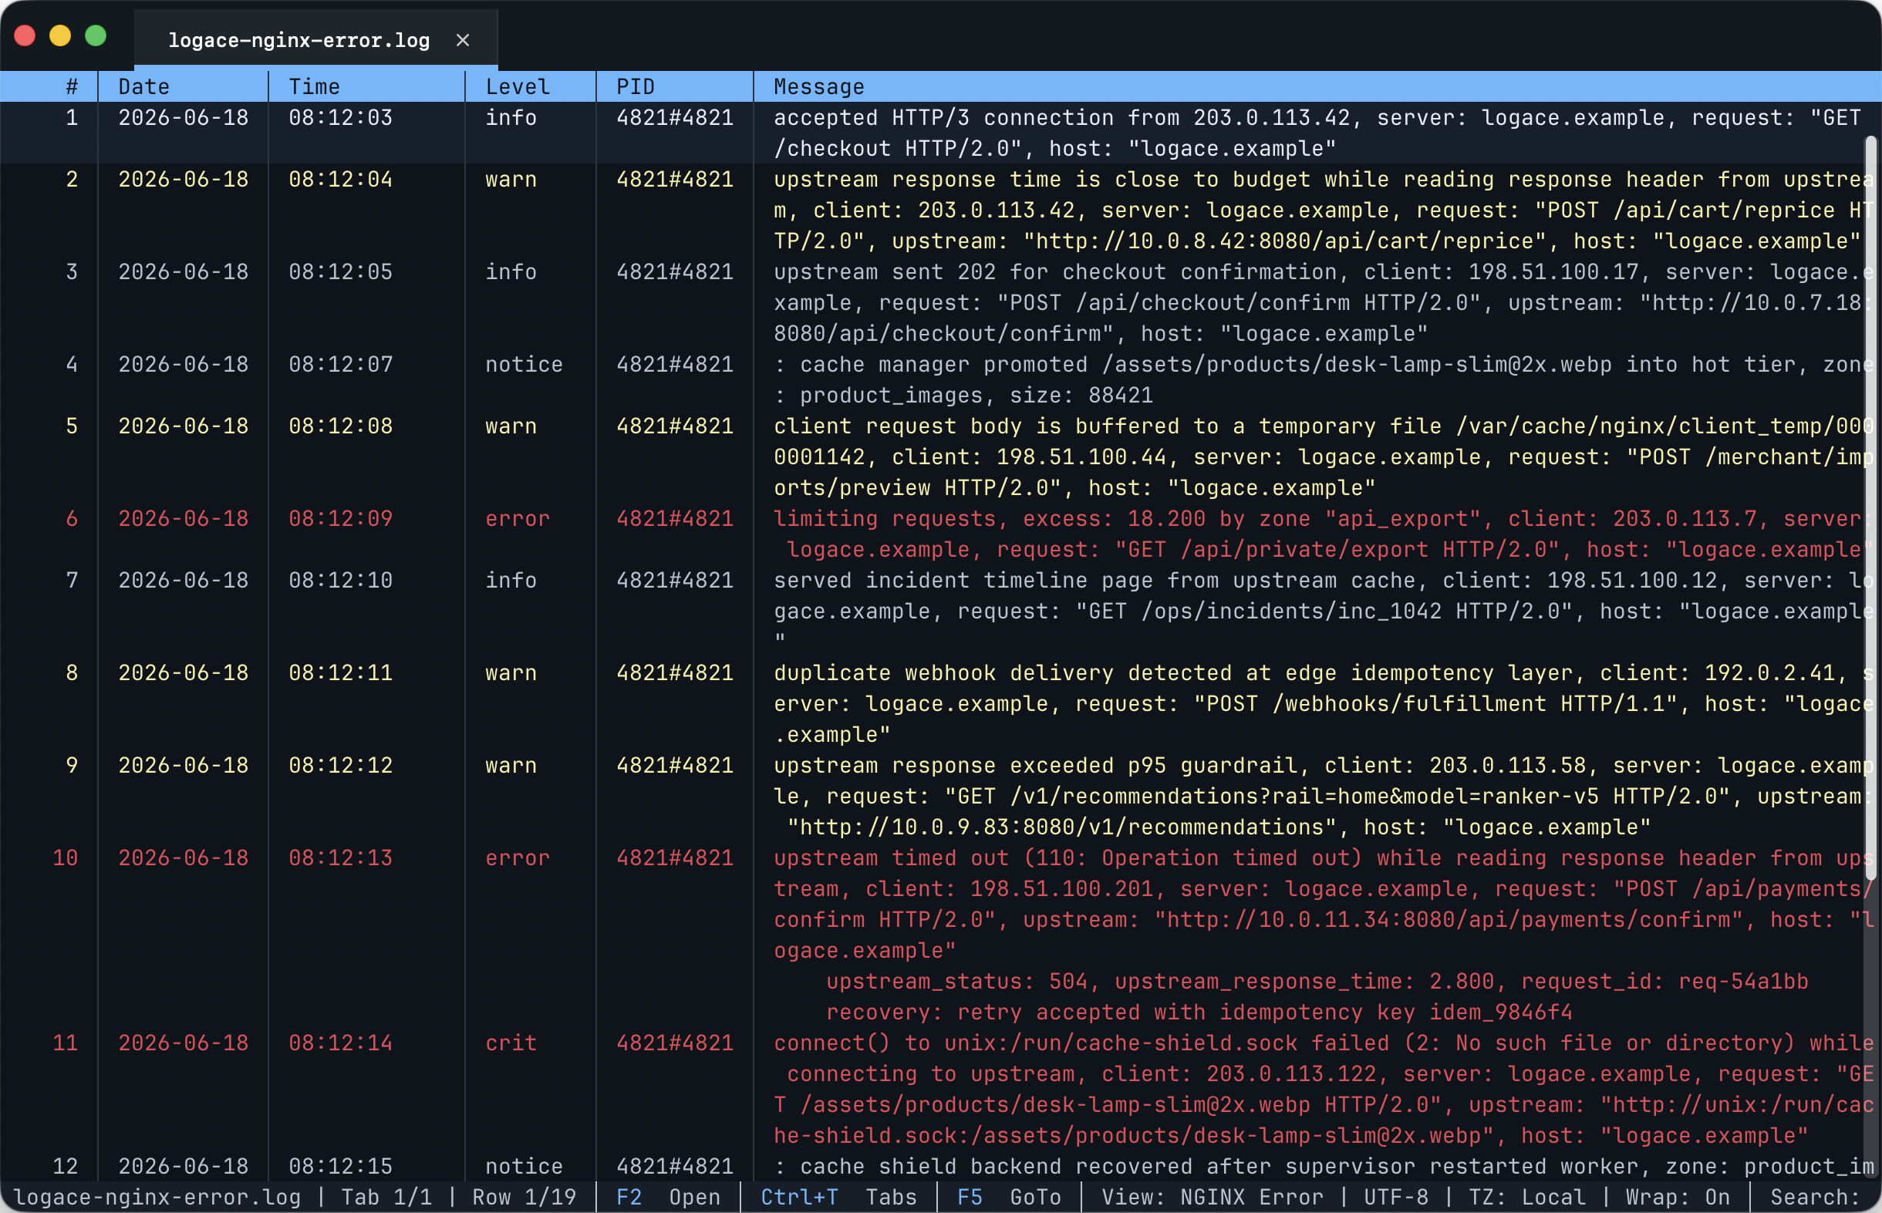Select row 4 notice level cell
Screen dimensions: 1882x1213
(x=524, y=365)
